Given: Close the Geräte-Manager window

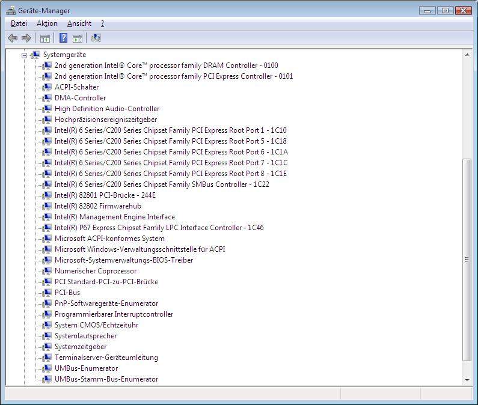Looking at the screenshot, I should (464, 11).
